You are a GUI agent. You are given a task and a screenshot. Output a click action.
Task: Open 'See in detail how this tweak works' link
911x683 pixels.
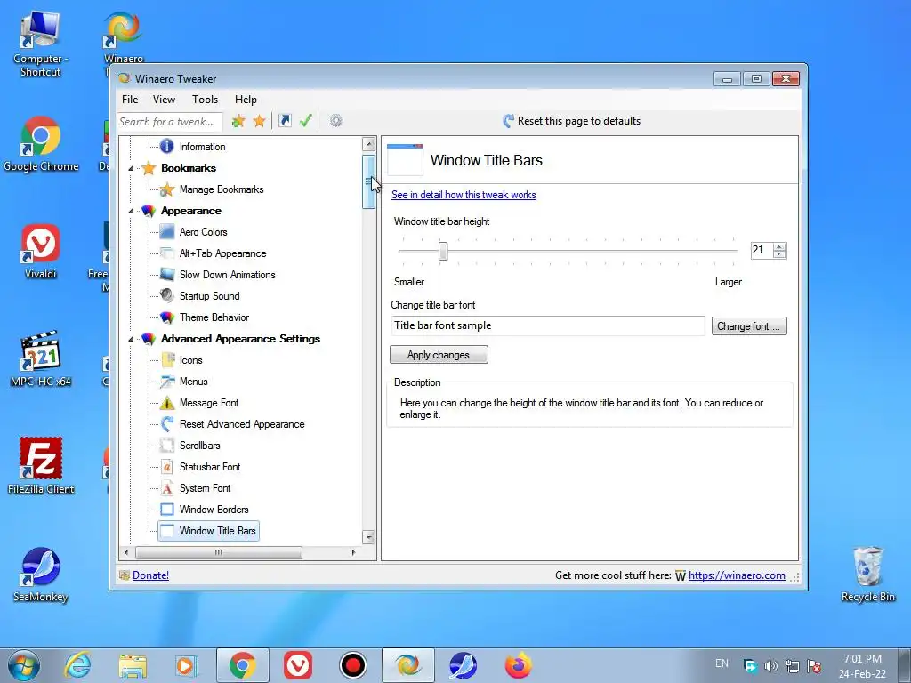click(x=464, y=195)
